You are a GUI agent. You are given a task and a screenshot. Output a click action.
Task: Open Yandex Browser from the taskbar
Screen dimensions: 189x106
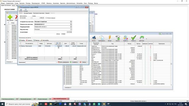pyautogui.click(x=70, y=104)
